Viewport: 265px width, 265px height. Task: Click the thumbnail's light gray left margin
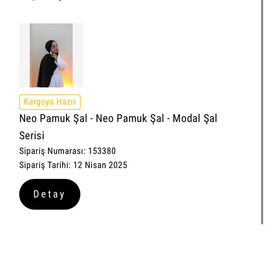24,55
